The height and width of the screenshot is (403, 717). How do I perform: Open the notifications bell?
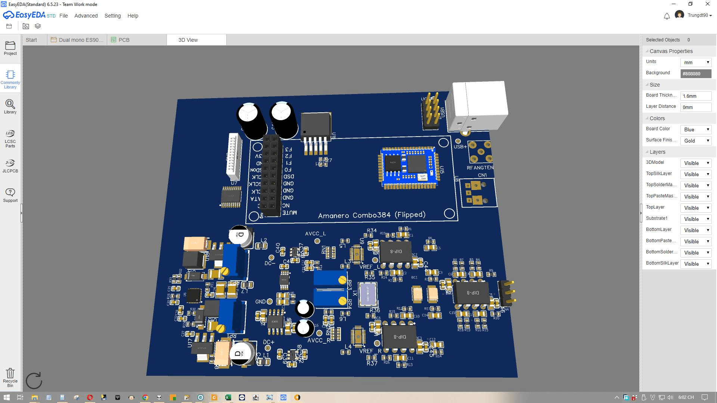click(x=667, y=16)
